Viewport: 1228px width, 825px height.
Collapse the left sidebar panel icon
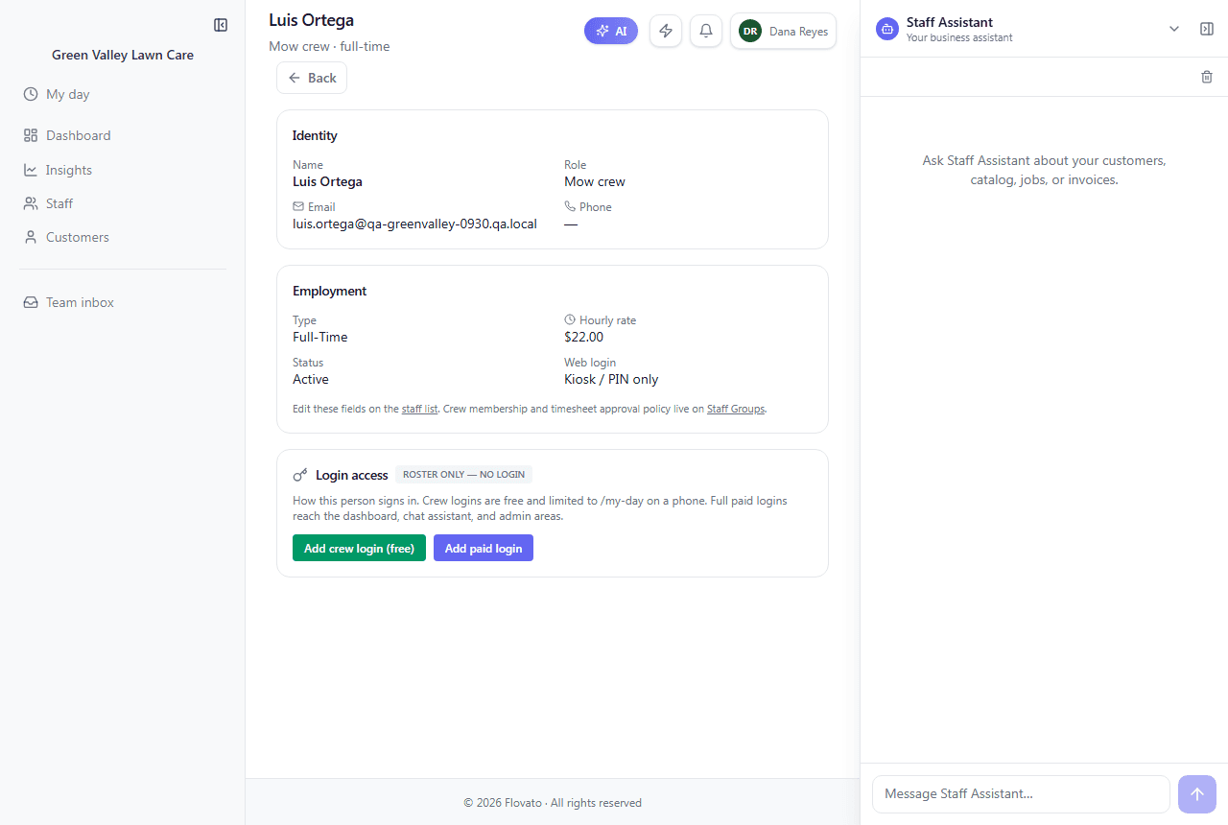point(221,25)
